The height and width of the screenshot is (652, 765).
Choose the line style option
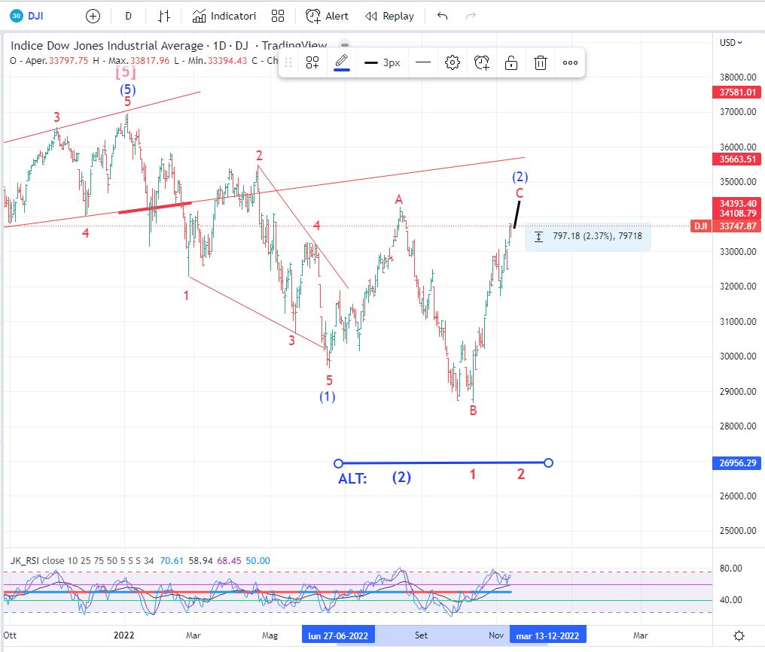[x=423, y=62]
